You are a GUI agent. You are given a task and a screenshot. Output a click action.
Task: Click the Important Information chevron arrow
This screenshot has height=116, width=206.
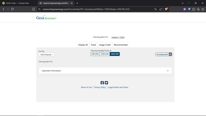pos(168,71)
